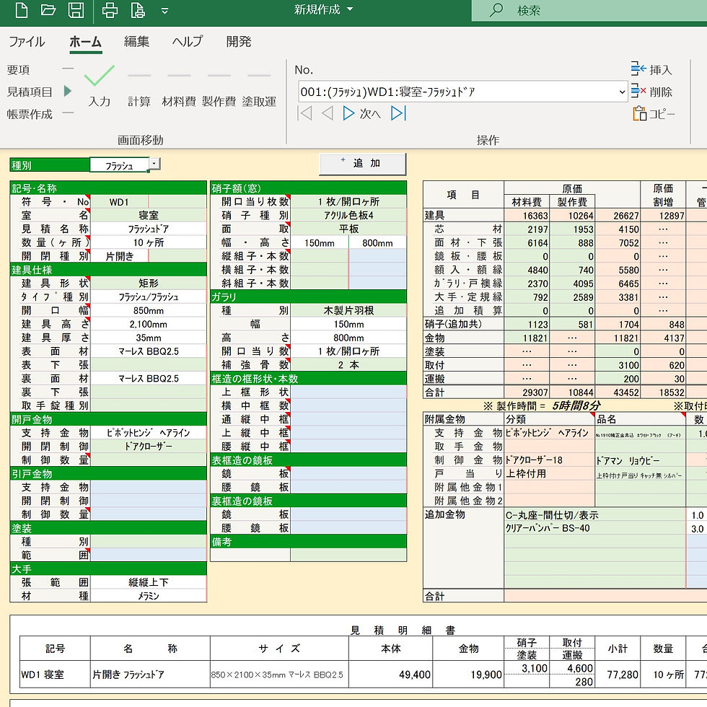Switch to the ホーム tab
707x707 pixels.
point(85,42)
